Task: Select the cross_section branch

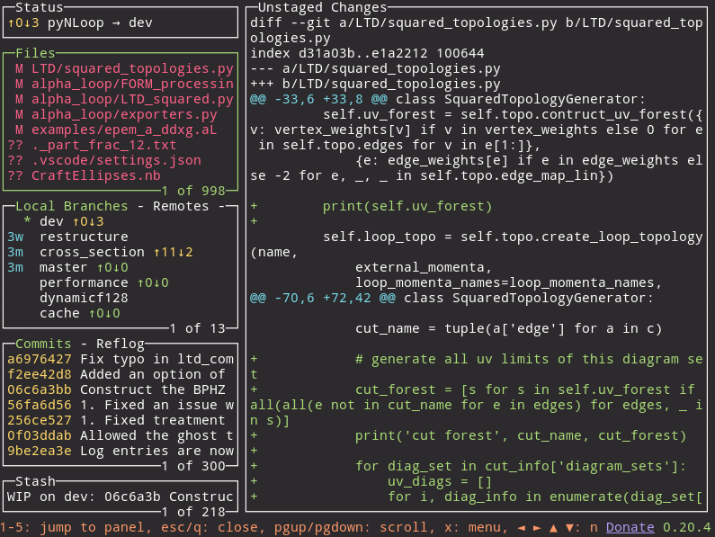Action: (121, 252)
